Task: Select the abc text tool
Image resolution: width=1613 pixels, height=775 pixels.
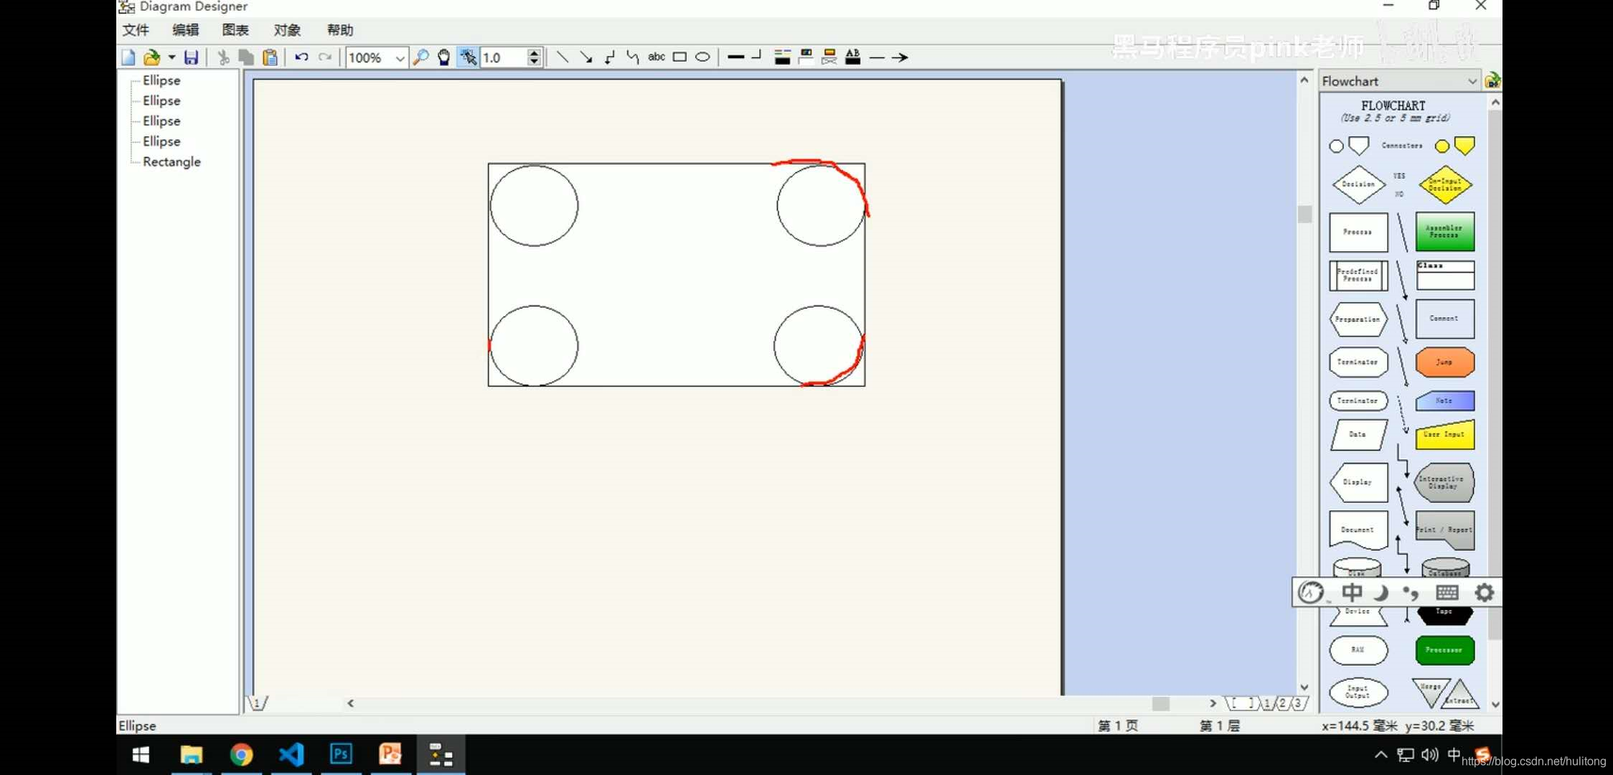Action: click(656, 57)
